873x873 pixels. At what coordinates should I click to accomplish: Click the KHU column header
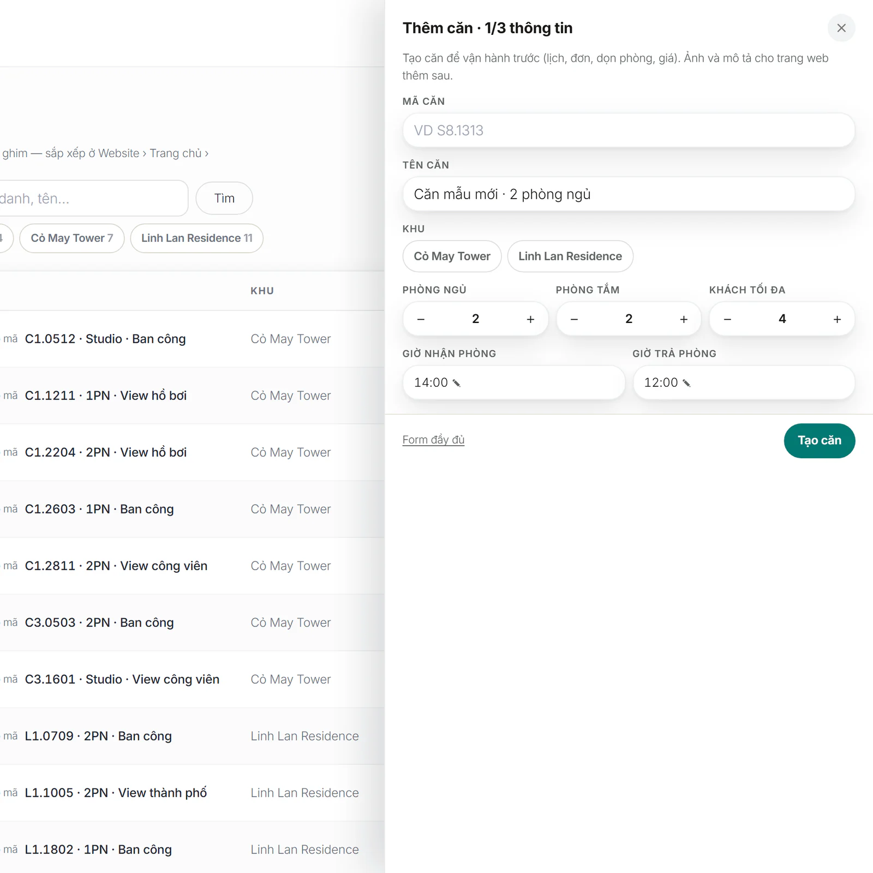(262, 291)
